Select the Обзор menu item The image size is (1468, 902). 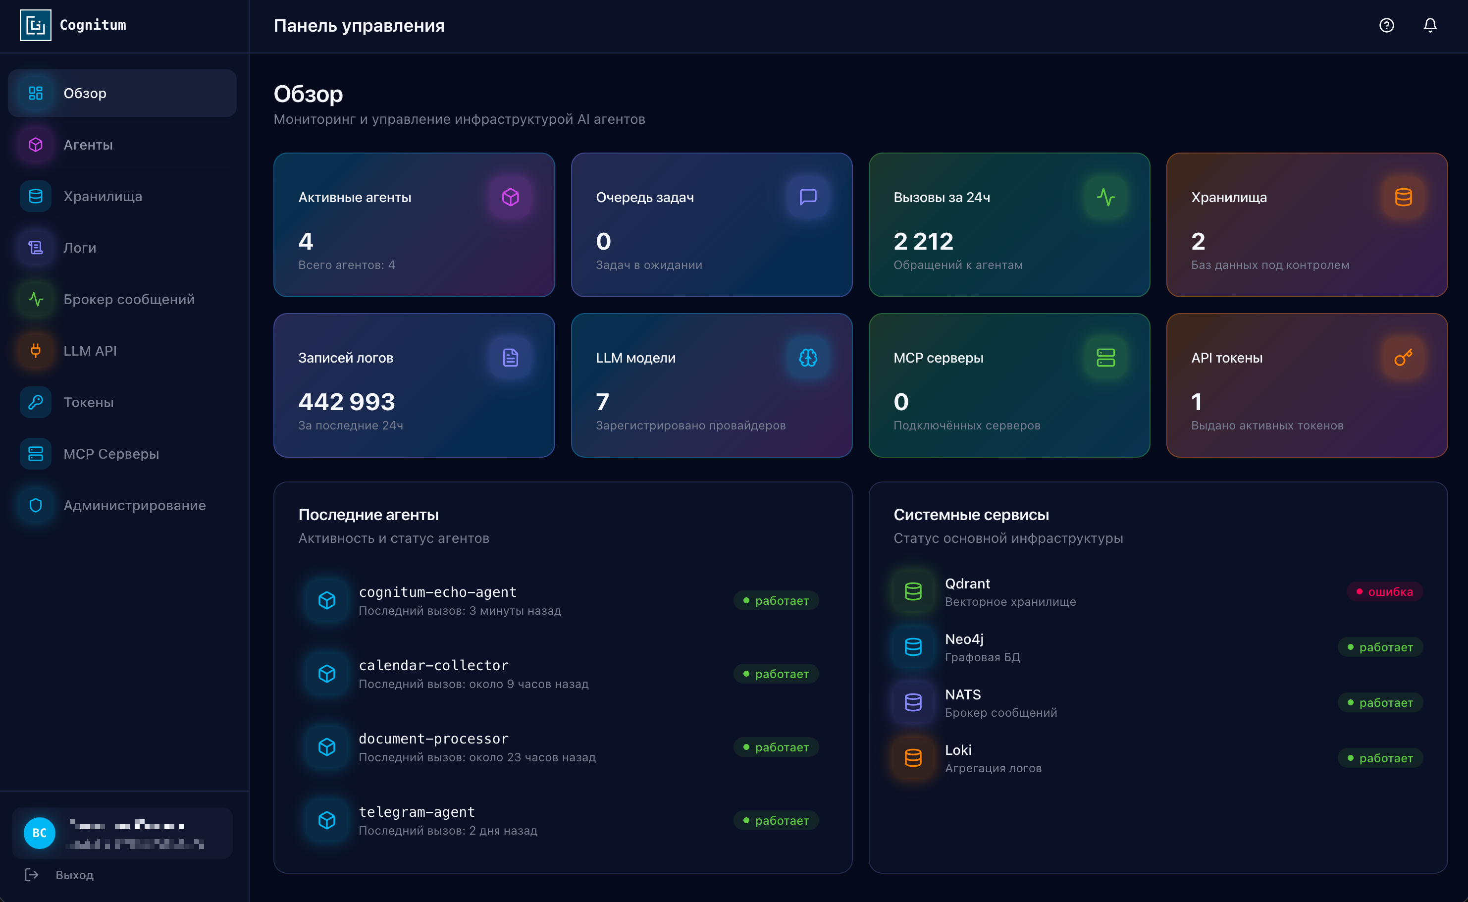(84, 93)
